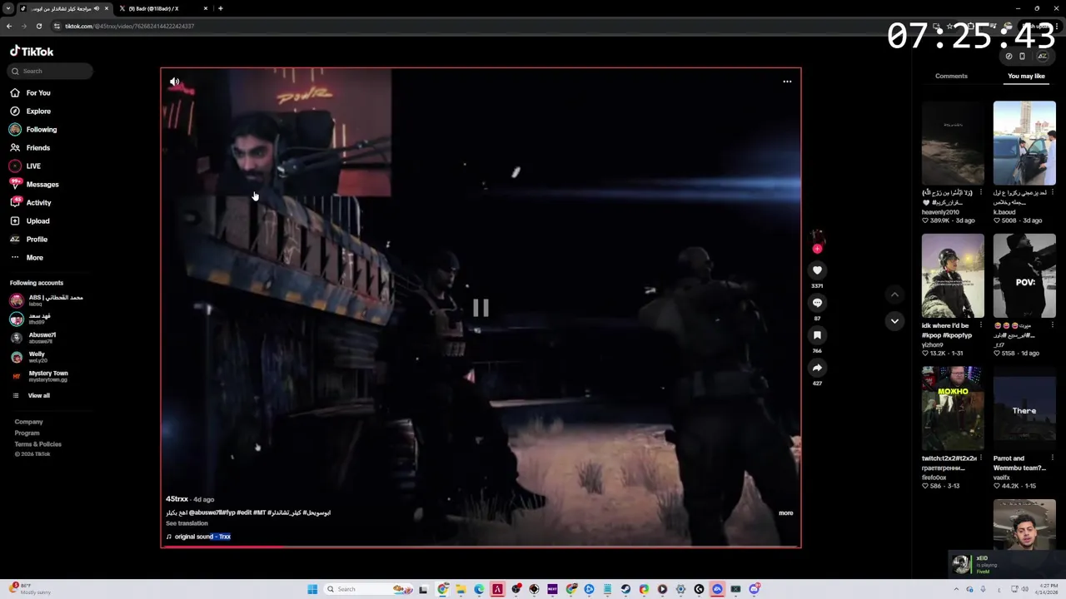Viewport: 1066px width, 599px height.
Task: Open the heavenly2010 recommended video thumbnail
Action: [x=953, y=143]
